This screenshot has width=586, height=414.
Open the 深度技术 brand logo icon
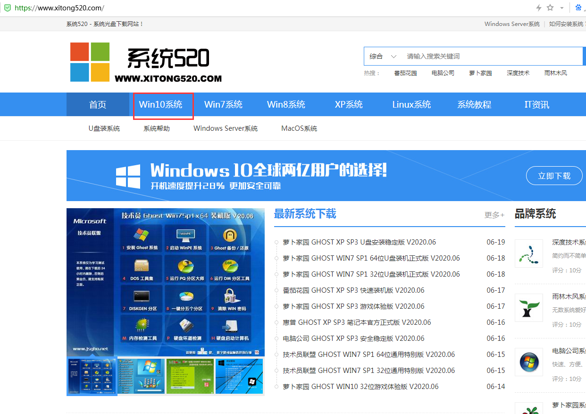[528, 253]
